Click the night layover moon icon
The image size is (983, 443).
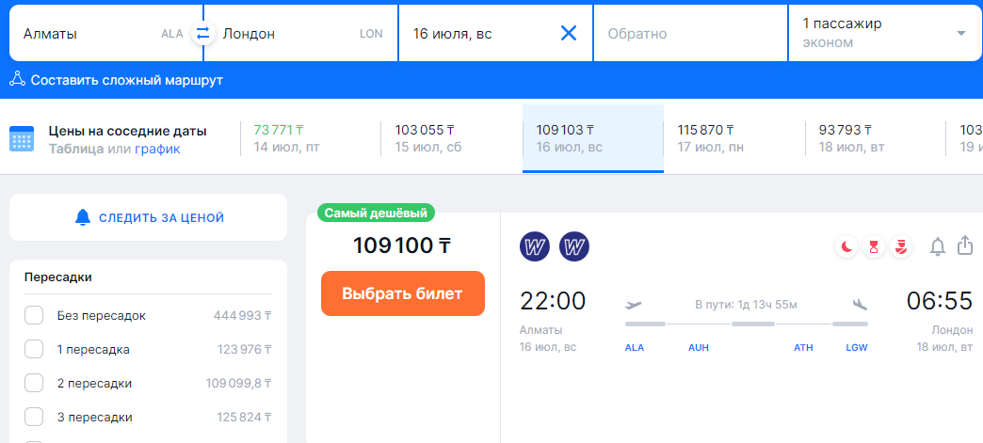tap(847, 247)
